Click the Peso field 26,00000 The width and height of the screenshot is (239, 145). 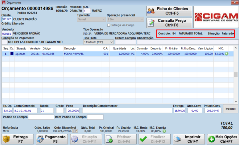73,111
